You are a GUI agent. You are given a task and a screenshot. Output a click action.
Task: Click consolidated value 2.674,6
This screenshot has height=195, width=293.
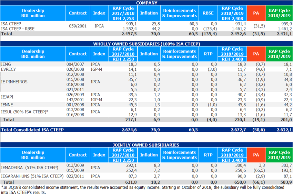pyautogui.click(x=129, y=130)
